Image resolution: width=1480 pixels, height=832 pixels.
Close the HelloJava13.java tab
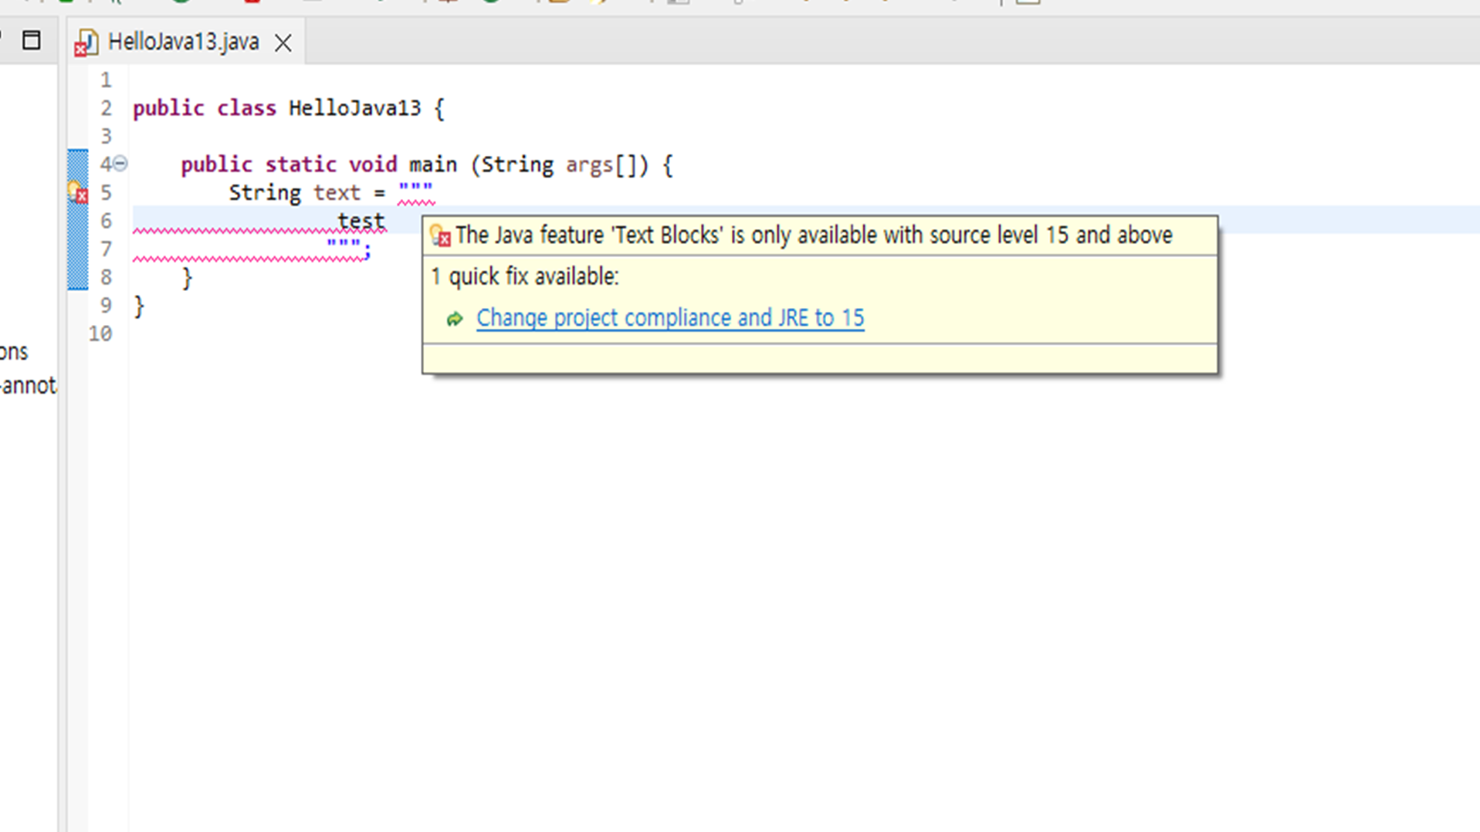click(283, 43)
